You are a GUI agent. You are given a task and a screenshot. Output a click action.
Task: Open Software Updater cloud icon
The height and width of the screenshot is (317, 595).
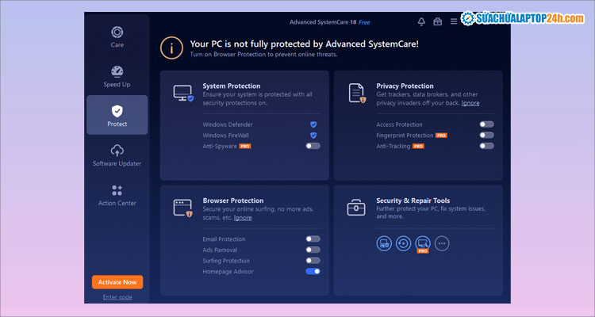pyautogui.click(x=117, y=151)
